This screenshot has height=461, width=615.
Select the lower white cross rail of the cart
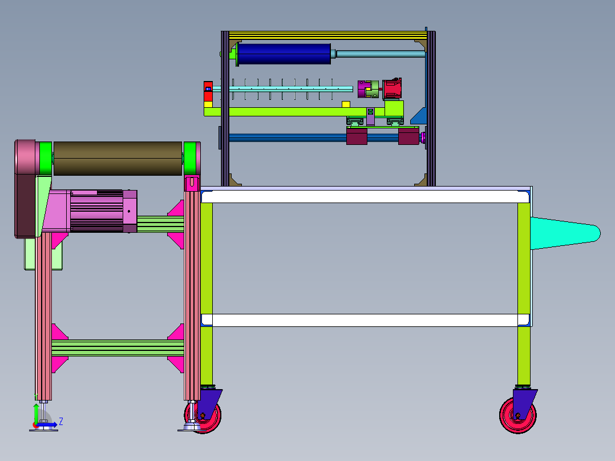point(365,320)
